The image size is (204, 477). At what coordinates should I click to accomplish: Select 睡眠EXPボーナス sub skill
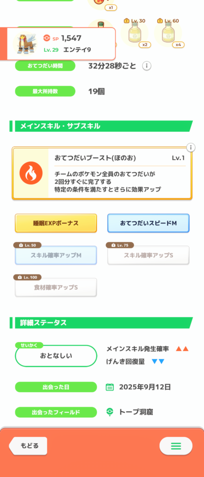click(56, 223)
